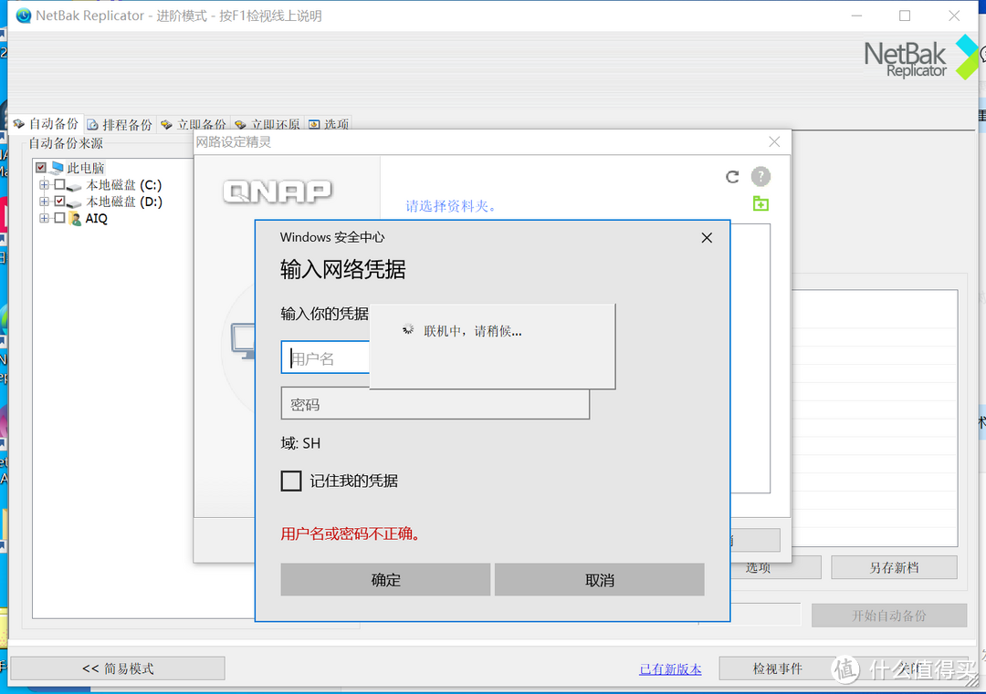Enable the 记住我的凭据 checkbox
Screen dimensions: 986x694
point(291,481)
